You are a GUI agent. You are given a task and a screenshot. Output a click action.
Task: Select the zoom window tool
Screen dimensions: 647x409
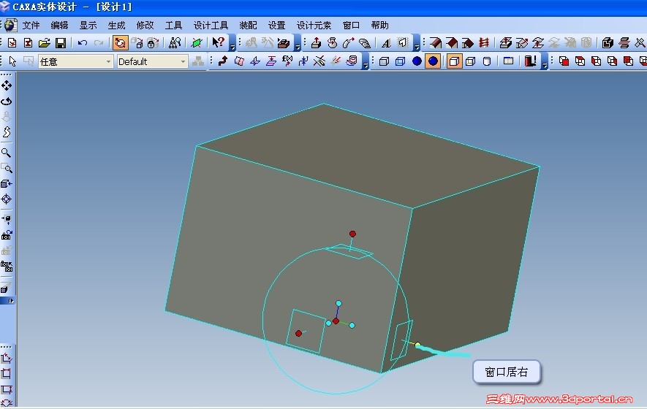click(x=6, y=168)
